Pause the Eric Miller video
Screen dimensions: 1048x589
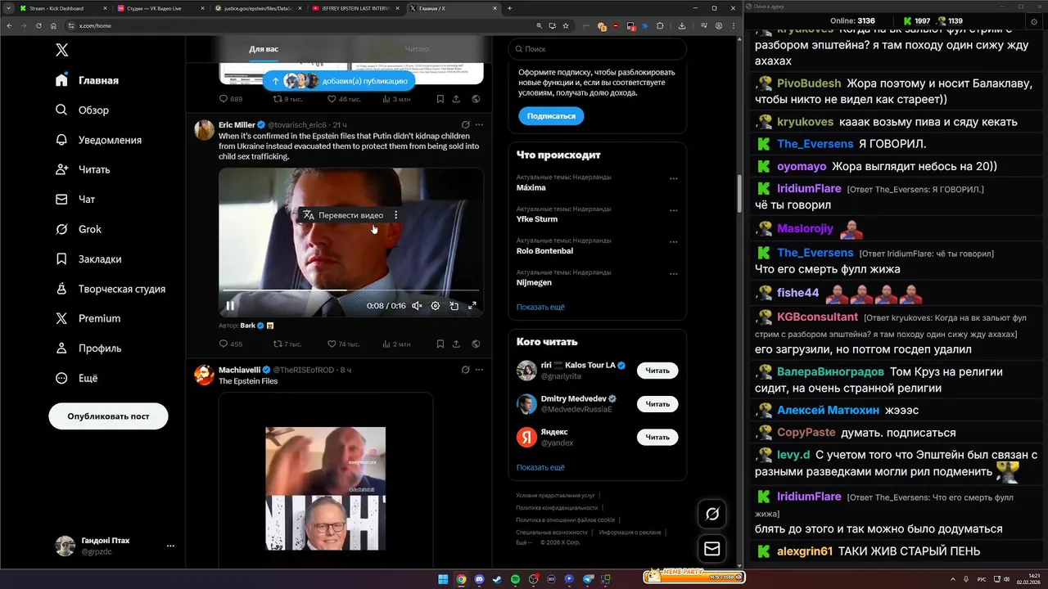[x=230, y=306]
